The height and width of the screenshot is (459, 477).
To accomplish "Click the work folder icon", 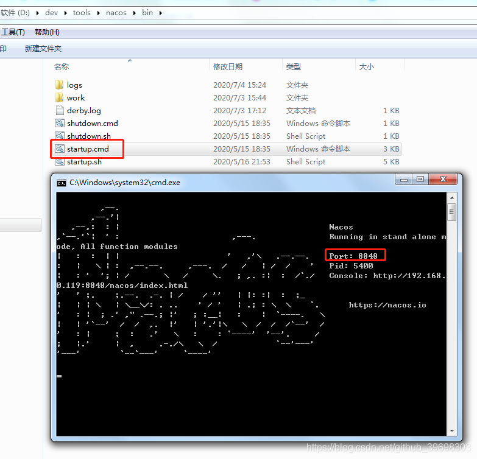I will coord(59,97).
